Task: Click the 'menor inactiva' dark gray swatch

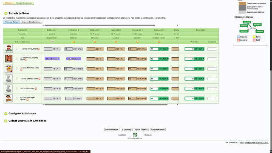Action: (x=242, y=8)
